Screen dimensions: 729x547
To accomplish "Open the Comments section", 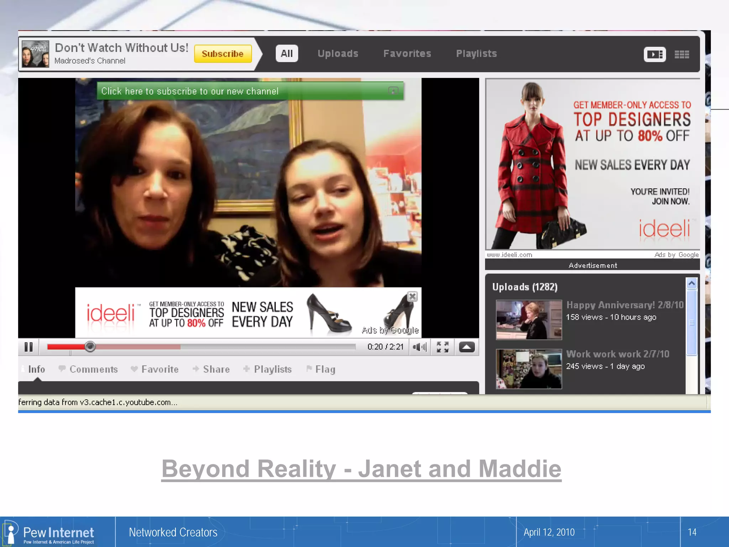I will click(x=88, y=369).
